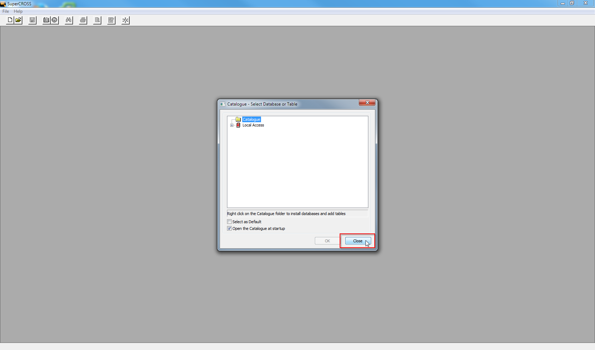Viewport: 595px width, 350px height.
Task: Click the Open folder toolbar icon
Action: coord(18,20)
